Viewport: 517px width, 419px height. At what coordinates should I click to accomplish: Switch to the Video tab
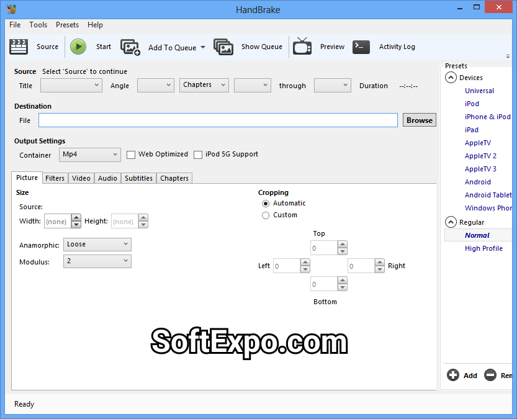[81, 178]
